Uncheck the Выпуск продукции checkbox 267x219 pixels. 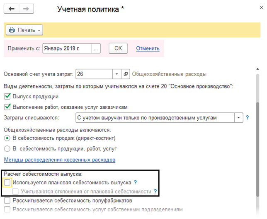click(7, 97)
